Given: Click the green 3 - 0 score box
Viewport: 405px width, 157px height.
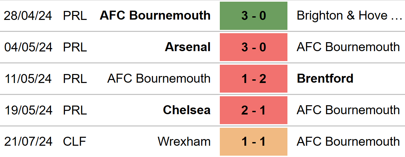Looking at the screenshot, I should [253, 16].
